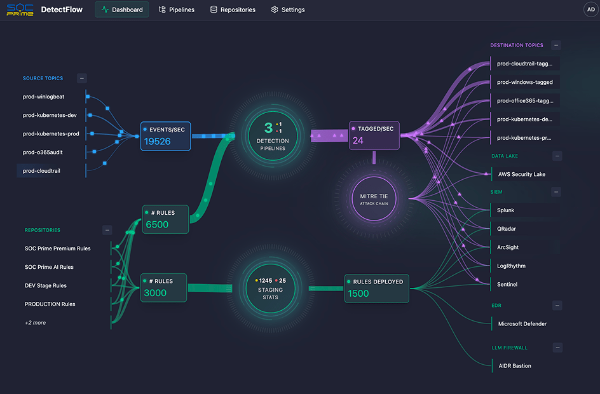The image size is (600, 394).
Task: Collapse the Source Topics section
Action: [82, 78]
